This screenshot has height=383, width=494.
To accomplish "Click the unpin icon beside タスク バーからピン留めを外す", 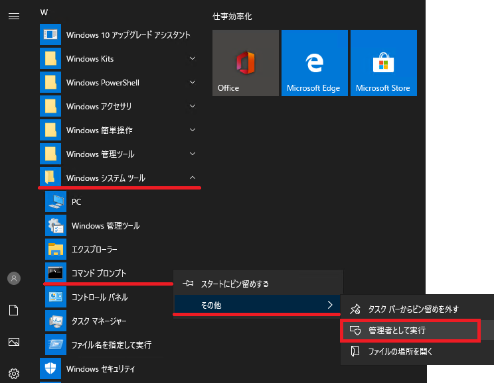I will tap(355, 309).
